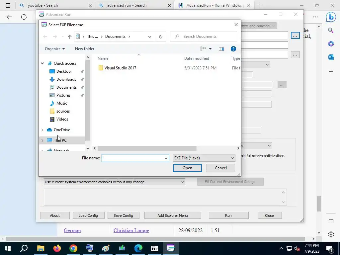Select the Visual Studio 2017 folder
Image resolution: width=340 pixels, height=255 pixels.
click(120, 68)
